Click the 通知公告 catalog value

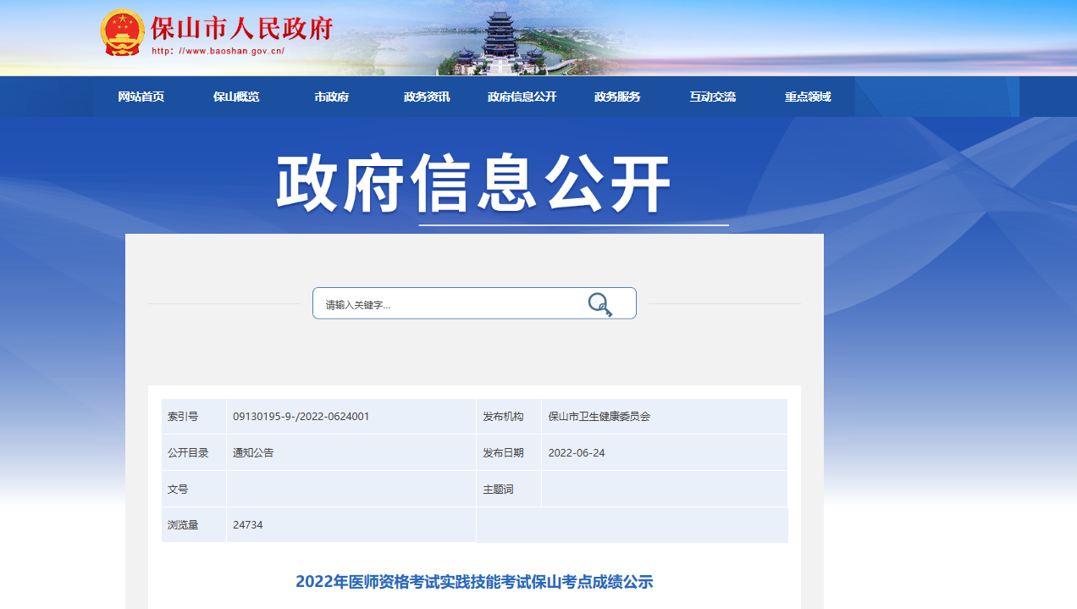point(253,453)
